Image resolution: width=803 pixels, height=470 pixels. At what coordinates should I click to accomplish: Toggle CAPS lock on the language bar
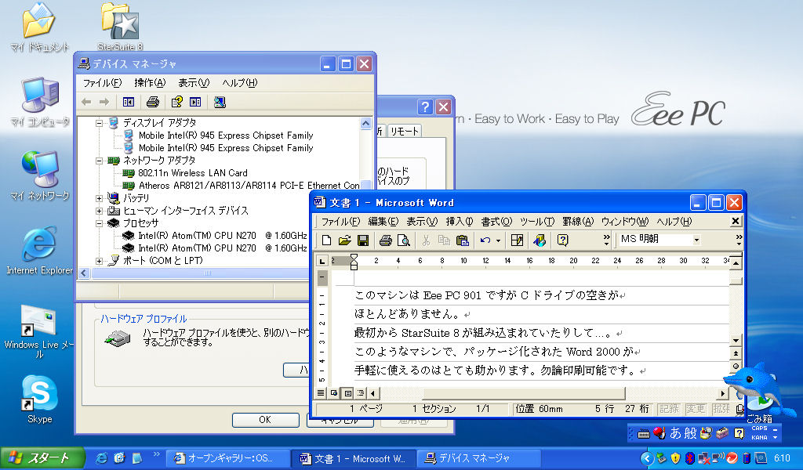pos(759,428)
